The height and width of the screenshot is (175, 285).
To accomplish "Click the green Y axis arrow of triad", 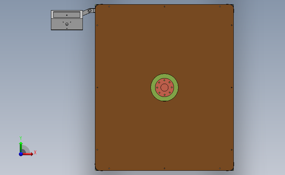I will [21, 147].
